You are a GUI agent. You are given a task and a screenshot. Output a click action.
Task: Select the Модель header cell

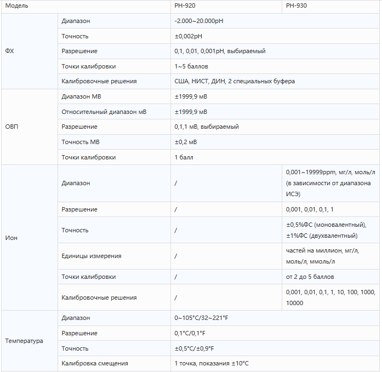tap(86, 6)
